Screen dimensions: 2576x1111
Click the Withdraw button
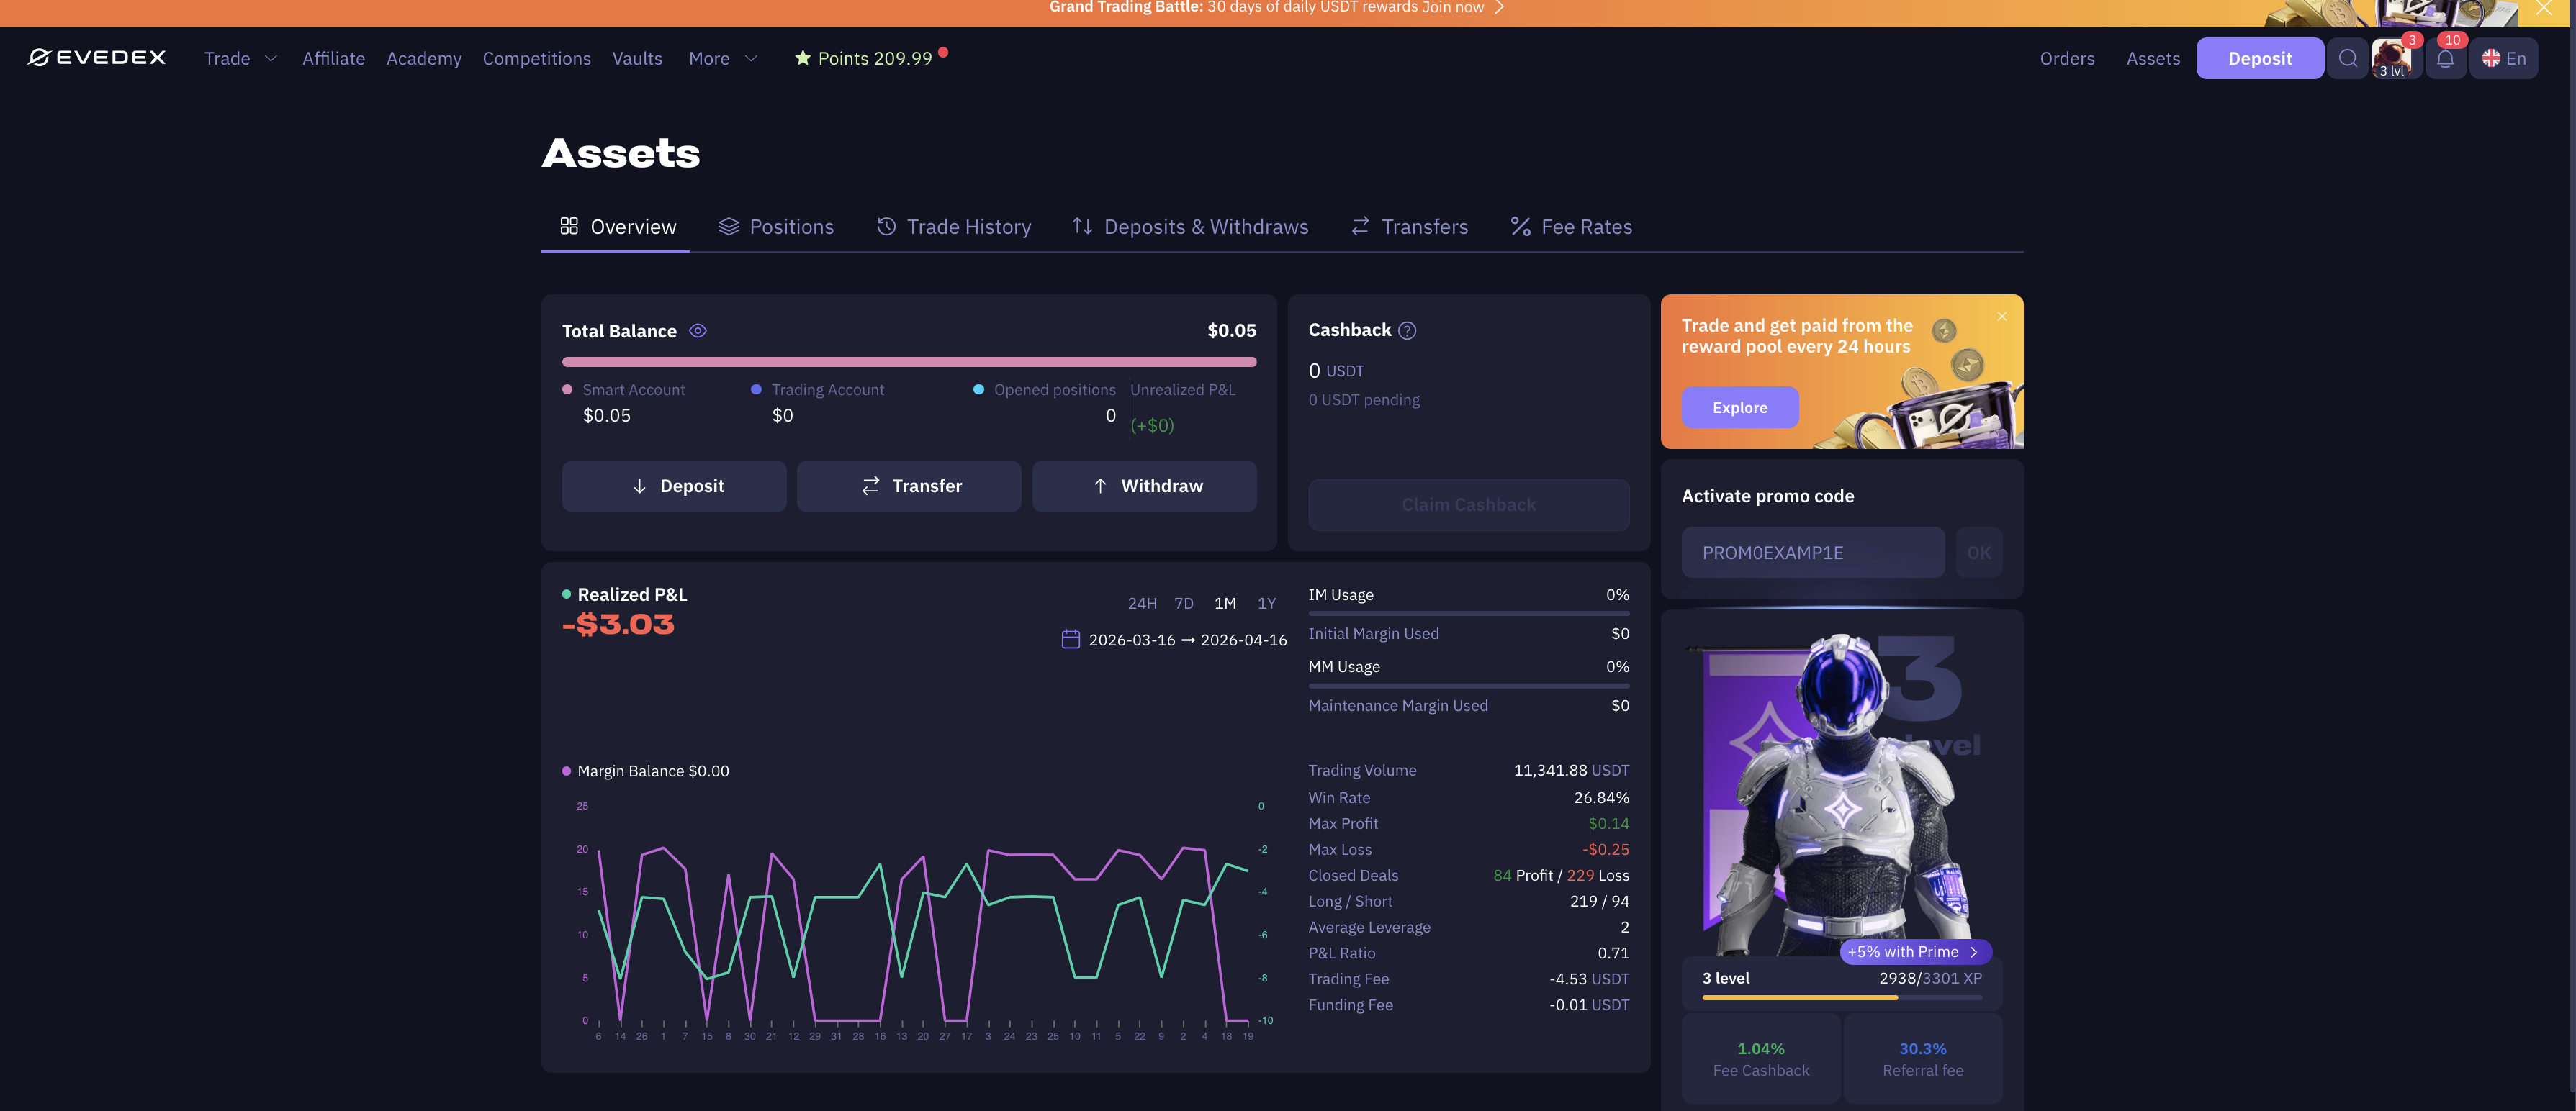(x=1144, y=486)
